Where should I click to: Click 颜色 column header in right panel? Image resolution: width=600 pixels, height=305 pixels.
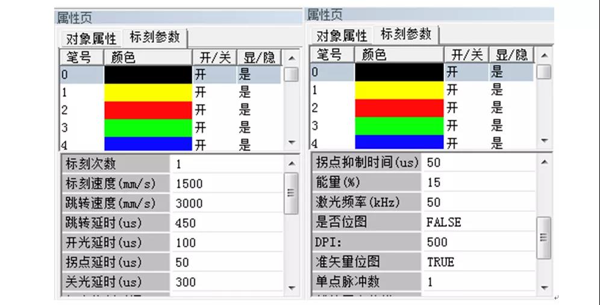tap(399, 55)
